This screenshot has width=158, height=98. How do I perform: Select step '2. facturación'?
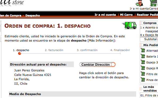coord(54,50)
